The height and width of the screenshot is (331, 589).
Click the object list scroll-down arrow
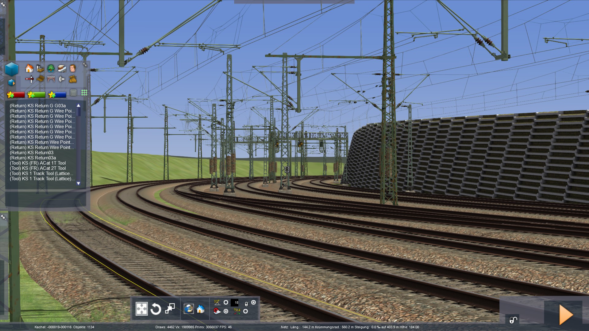point(78,183)
